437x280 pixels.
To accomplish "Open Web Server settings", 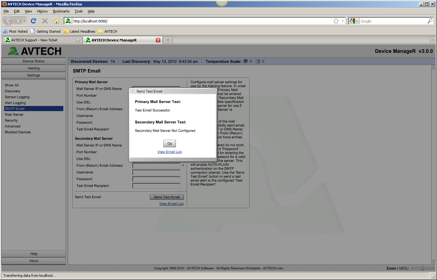I will [14, 114].
